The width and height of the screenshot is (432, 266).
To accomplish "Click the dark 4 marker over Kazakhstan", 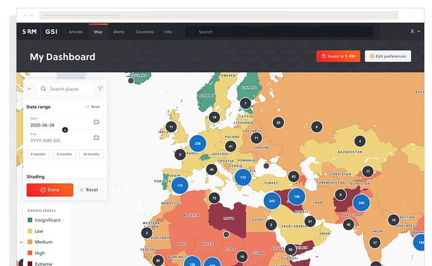I will tap(360, 141).
